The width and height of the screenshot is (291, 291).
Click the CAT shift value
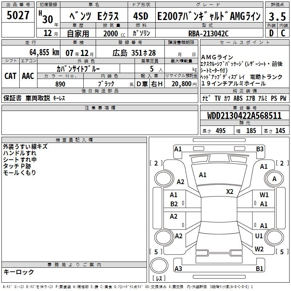[11, 76]
